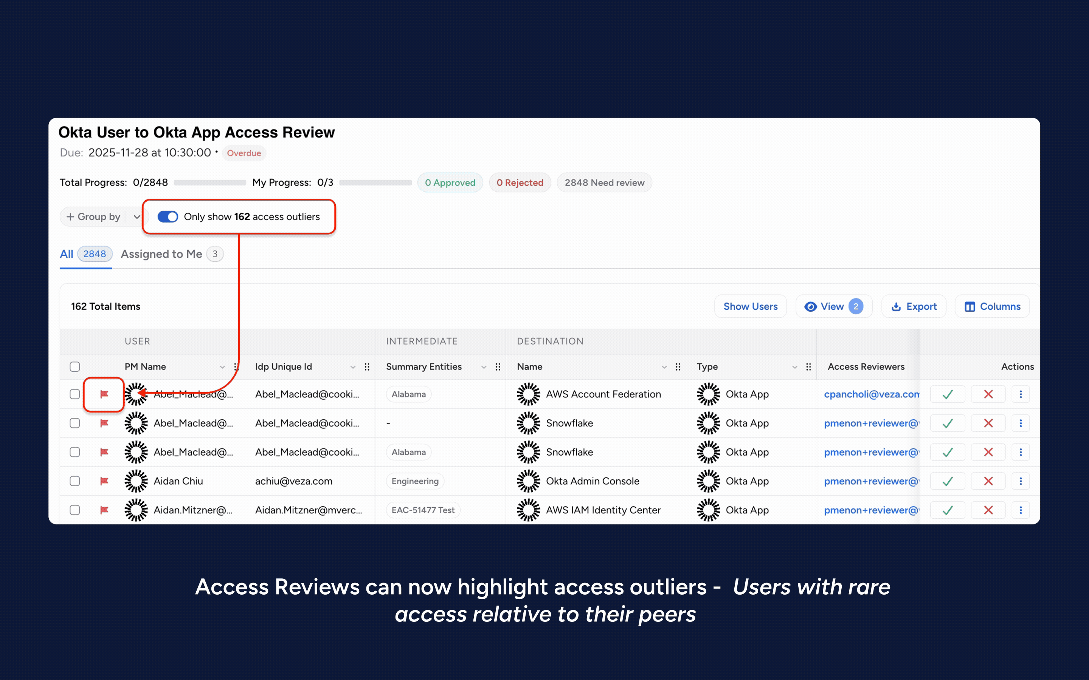Click the red outlier flag on Aidan Chiu row

(x=104, y=481)
